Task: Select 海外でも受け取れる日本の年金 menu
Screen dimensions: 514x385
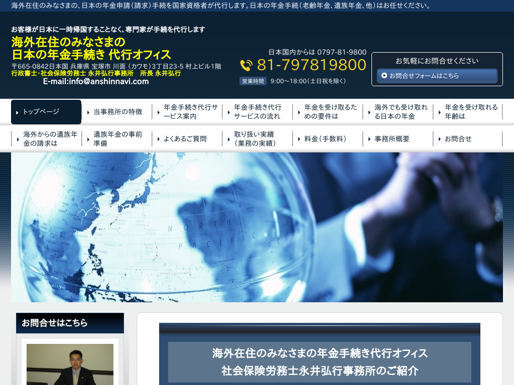Action: [x=398, y=112]
